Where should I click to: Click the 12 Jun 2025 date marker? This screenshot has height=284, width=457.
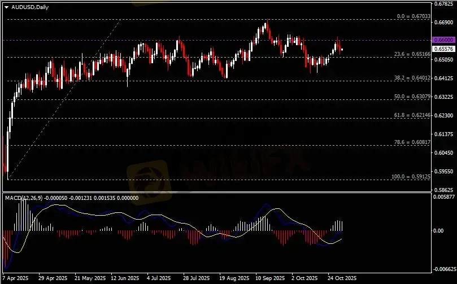coord(125,278)
